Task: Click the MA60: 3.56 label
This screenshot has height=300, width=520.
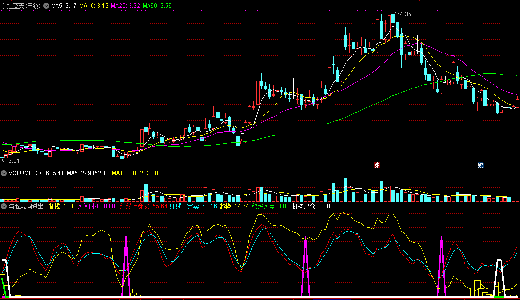Action: pyautogui.click(x=157, y=6)
